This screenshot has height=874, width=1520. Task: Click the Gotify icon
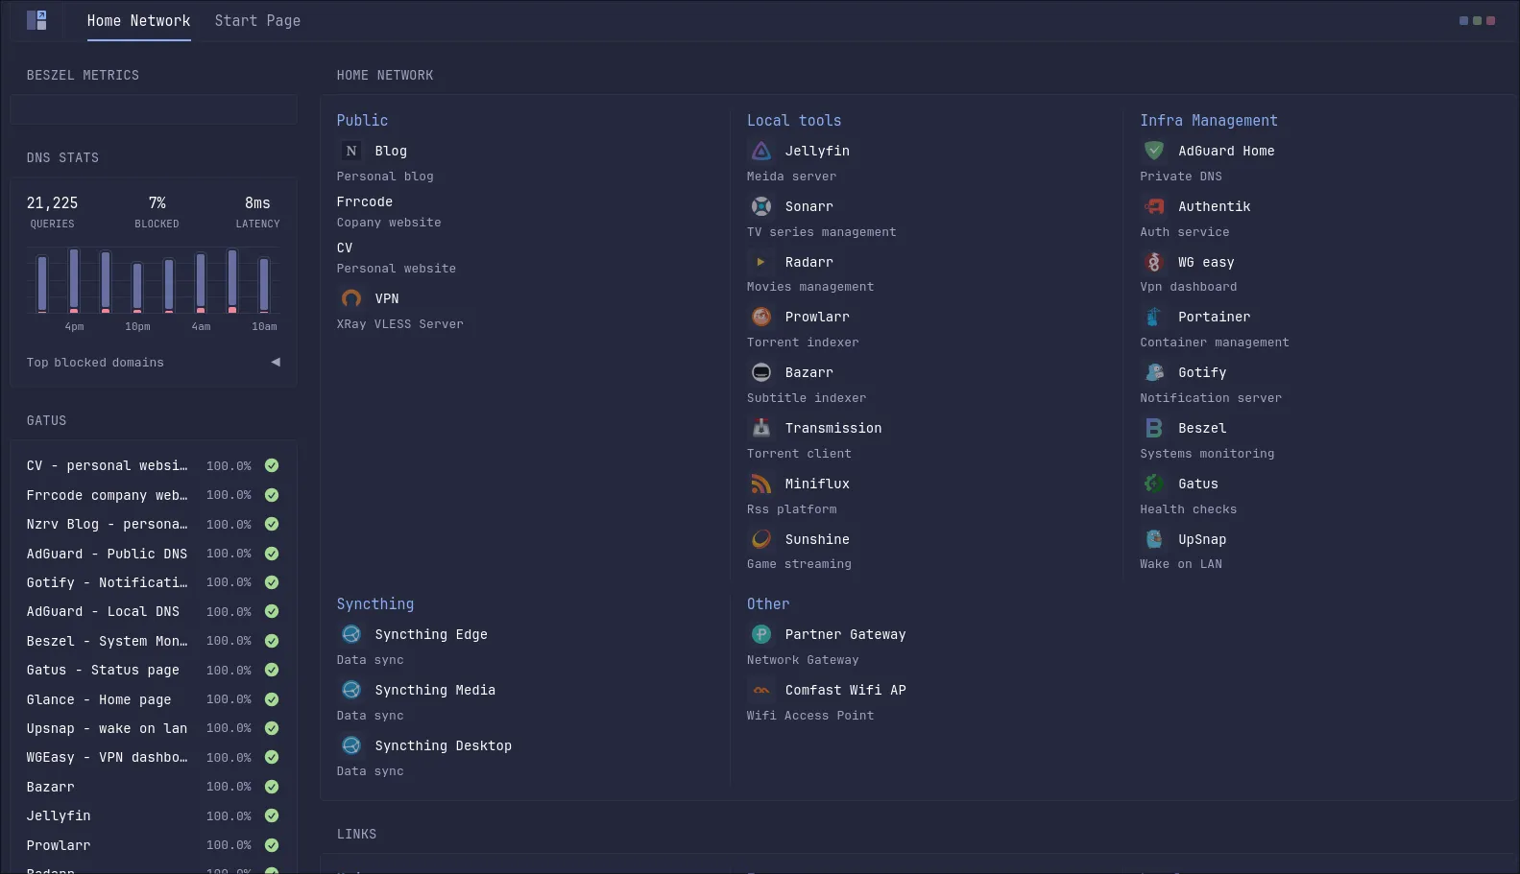point(1154,372)
